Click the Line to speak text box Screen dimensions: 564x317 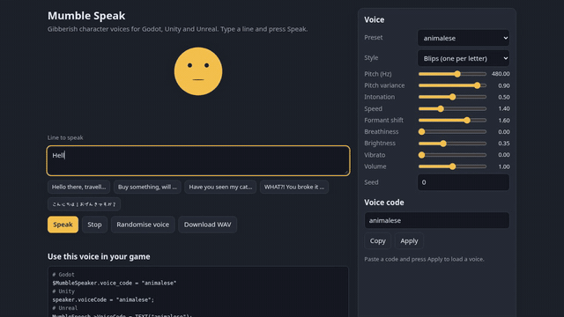point(198,160)
